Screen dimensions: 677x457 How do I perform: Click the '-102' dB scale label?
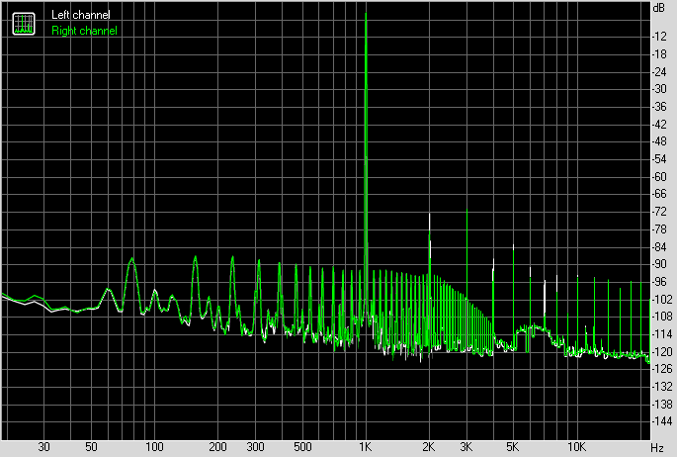661,299
